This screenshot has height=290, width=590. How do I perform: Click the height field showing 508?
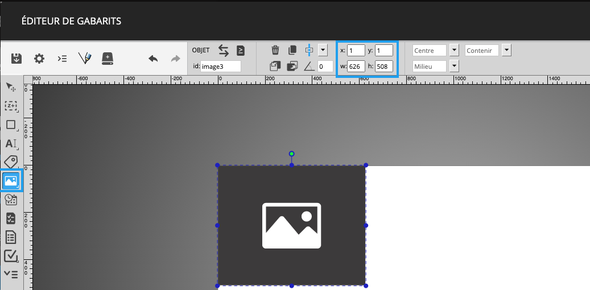point(384,67)
